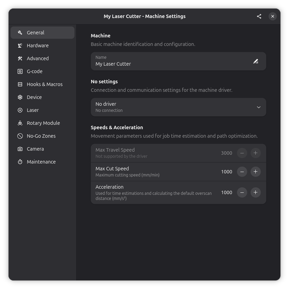This screenshot has width=289, height=289.
Task: Click the edit pencil icon for Name
Action: pos(256,61)
